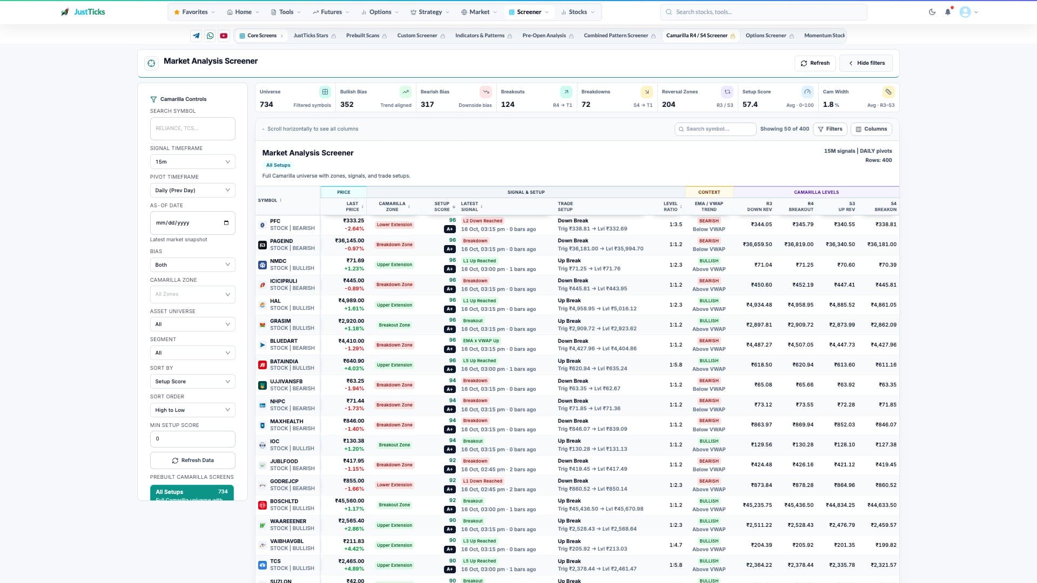Click the Setup Score gauge icon

tap(807, 92)
